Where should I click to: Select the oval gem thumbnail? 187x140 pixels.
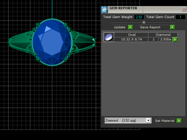109,37
